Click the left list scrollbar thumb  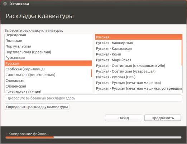[x=91, y=73]
